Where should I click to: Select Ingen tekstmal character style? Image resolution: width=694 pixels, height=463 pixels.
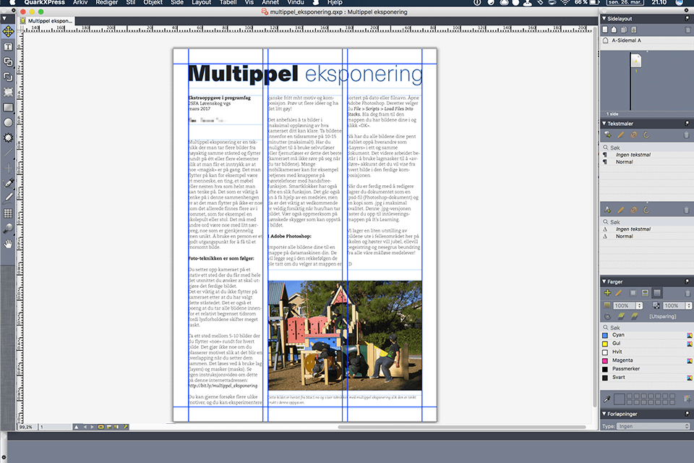[633, 229]
